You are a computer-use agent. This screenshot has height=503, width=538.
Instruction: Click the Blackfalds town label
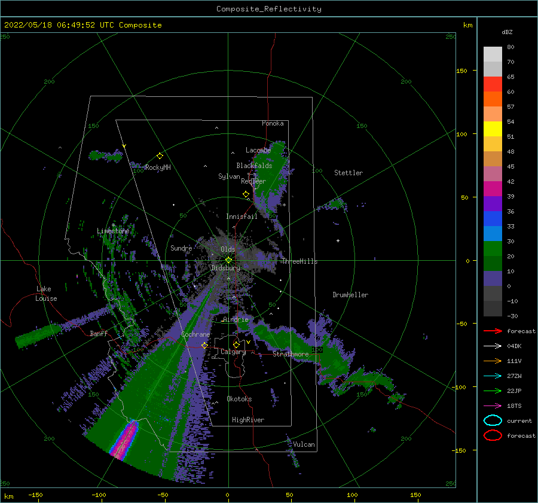254,166
